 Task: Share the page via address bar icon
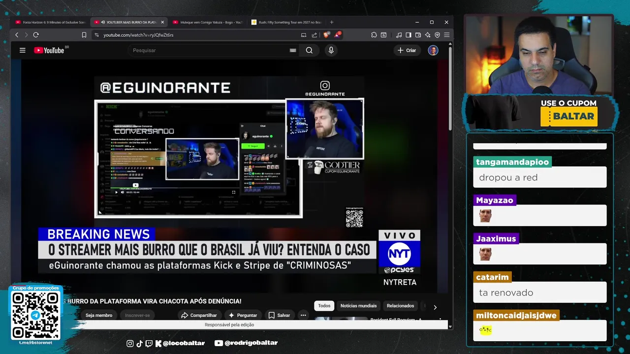315,35
